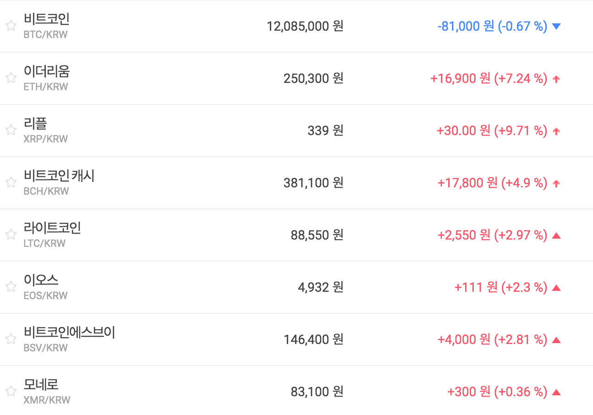Click the star beside 라이트코인
Viewport: 593px width, 415px height.
click(x=11, y=235)
